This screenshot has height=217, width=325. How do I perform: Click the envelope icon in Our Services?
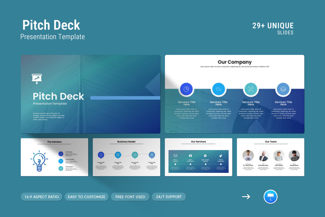tap(175, 156)
